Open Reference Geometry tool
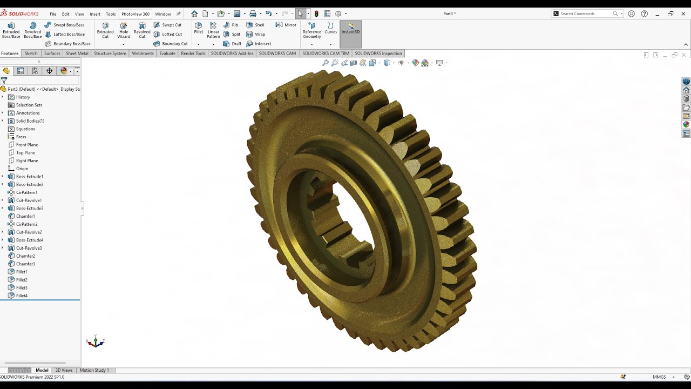 [311, 30]
